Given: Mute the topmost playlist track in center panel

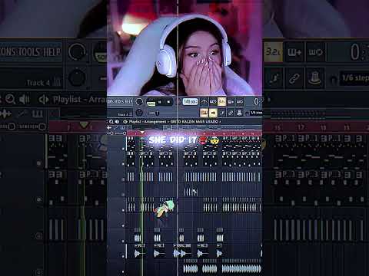Looking at the screenshot, I should pos(123,149).
